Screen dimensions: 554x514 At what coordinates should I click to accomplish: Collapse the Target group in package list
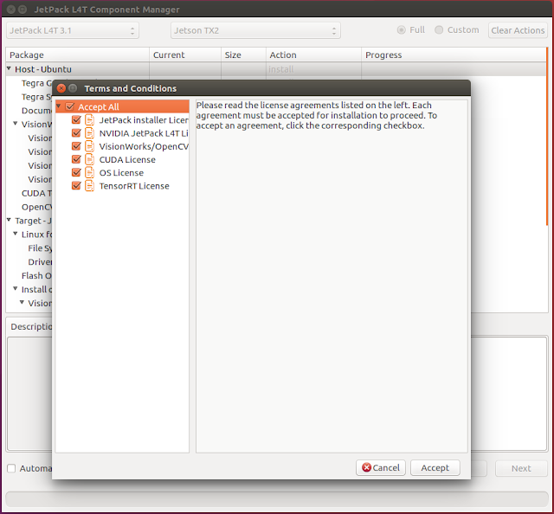tap(9, 220)
